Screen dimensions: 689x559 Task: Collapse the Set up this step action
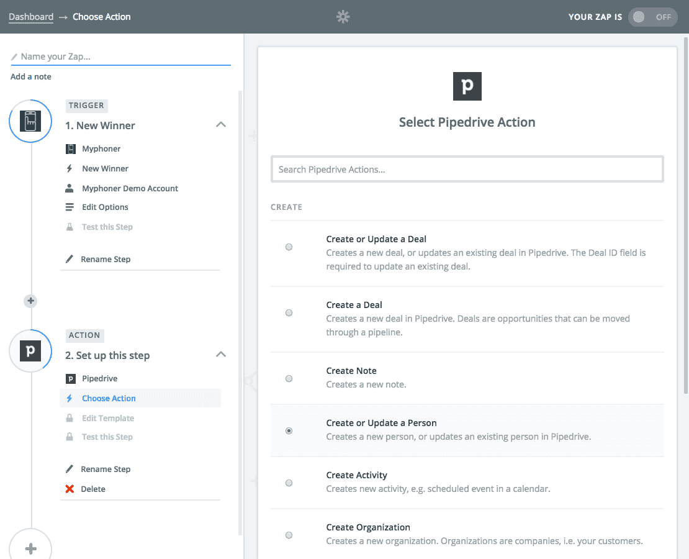click(221, 354)
